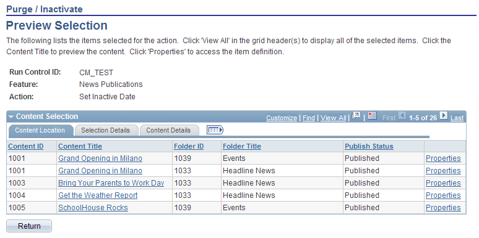
Task: Download grid to spreadsheet icon
Action: point(372,116)
